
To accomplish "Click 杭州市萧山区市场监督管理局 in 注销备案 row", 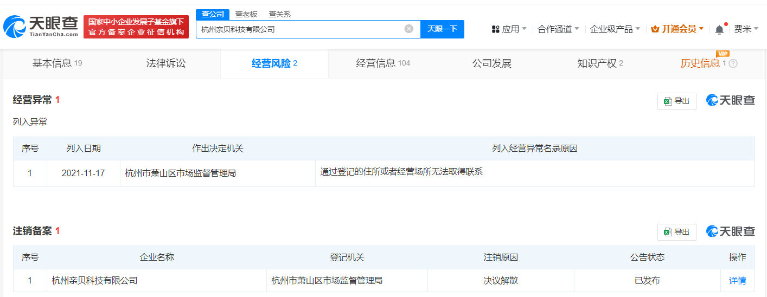I will [327, 281].
